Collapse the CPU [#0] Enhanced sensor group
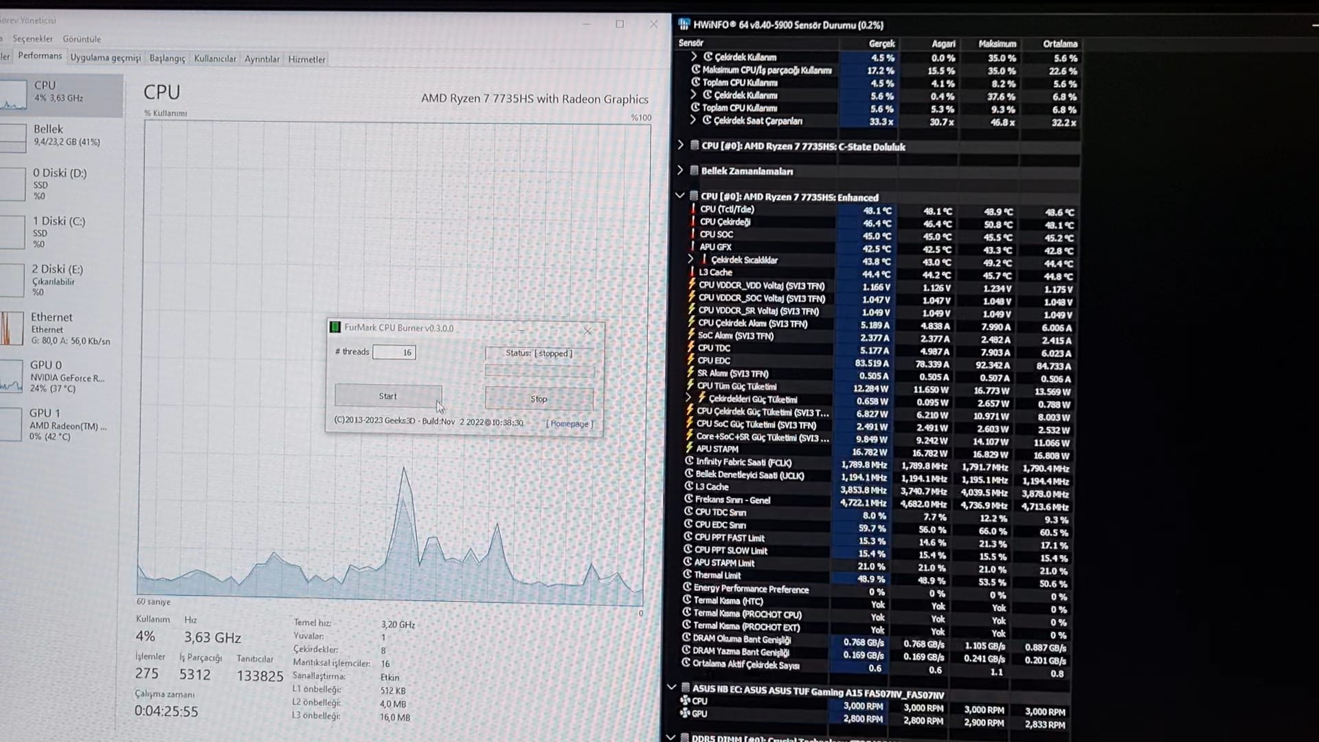Viewport: 1319px width, 742px height. coord(679,196)
